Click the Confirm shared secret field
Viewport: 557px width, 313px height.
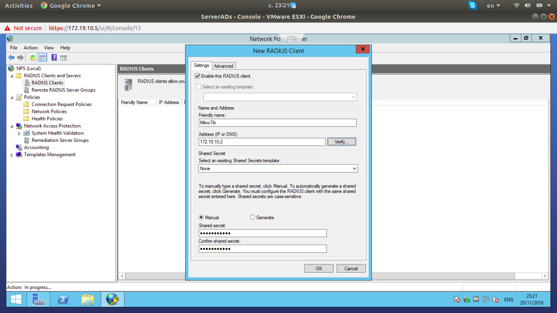(x=263, y=249)
